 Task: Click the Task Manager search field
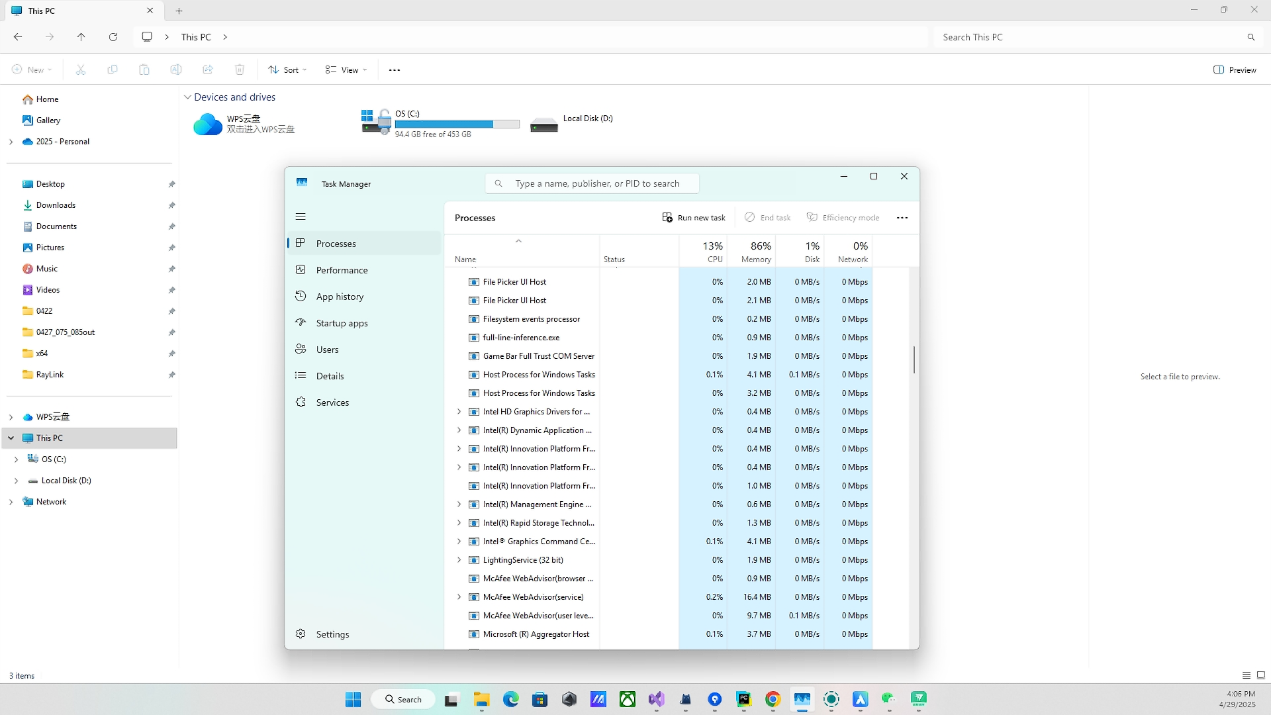(592, 183)
